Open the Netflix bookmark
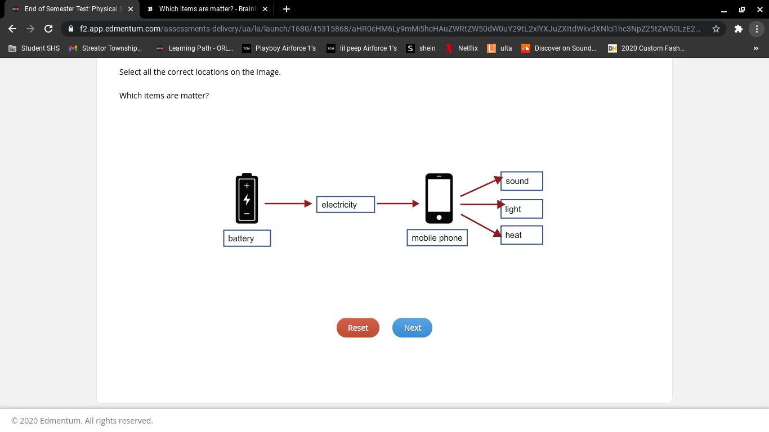The height and width of the screenshot is (432, 769). [x=462, y=48]
